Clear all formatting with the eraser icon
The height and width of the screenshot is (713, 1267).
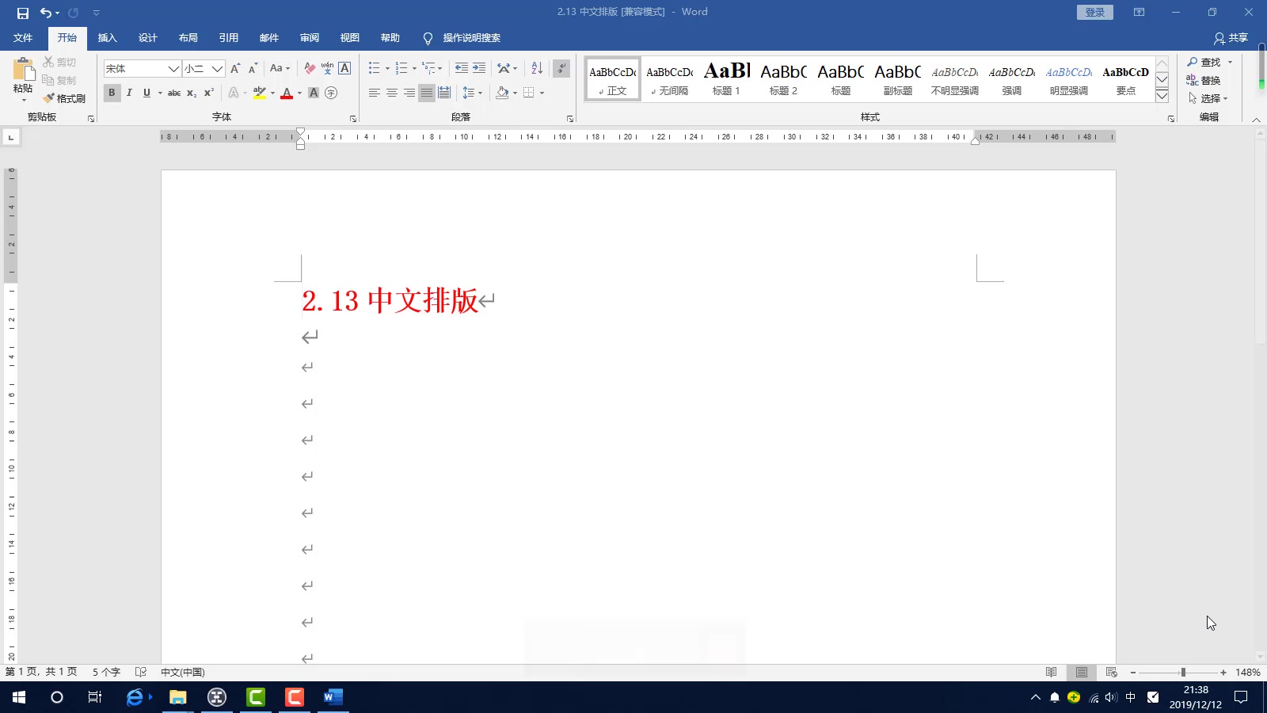point(310,69)
